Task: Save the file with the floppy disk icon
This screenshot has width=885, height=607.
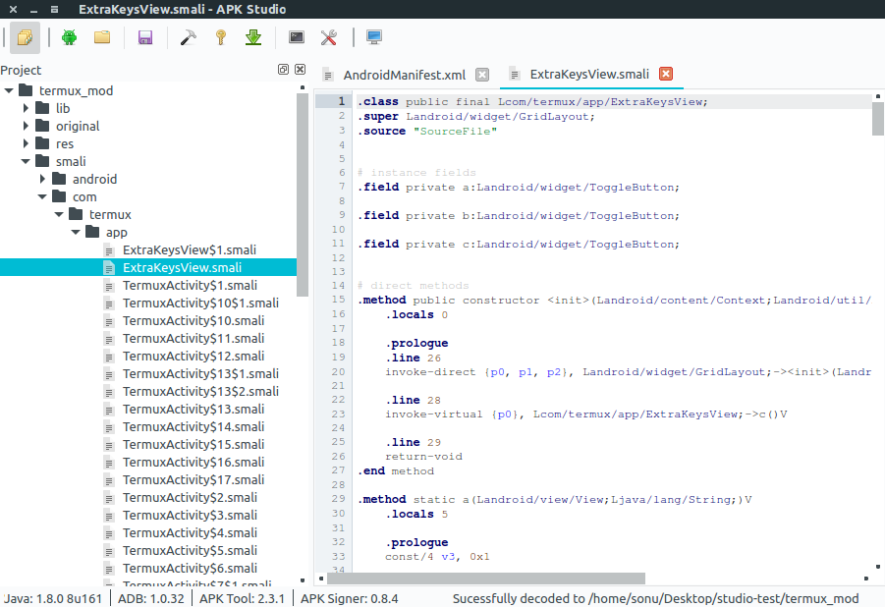Action: 145,38
